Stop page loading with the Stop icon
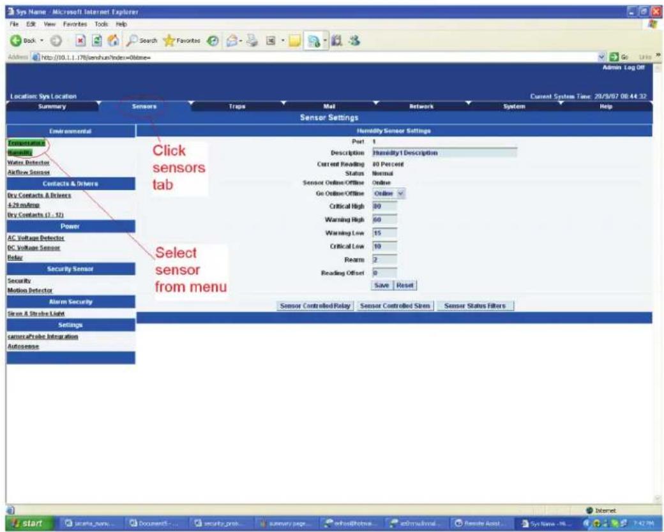This screenshot has width=664, height=532. (81, 41)
